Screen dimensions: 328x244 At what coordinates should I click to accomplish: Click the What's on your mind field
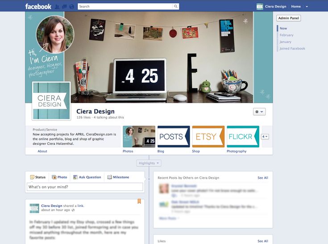(85, 187)
